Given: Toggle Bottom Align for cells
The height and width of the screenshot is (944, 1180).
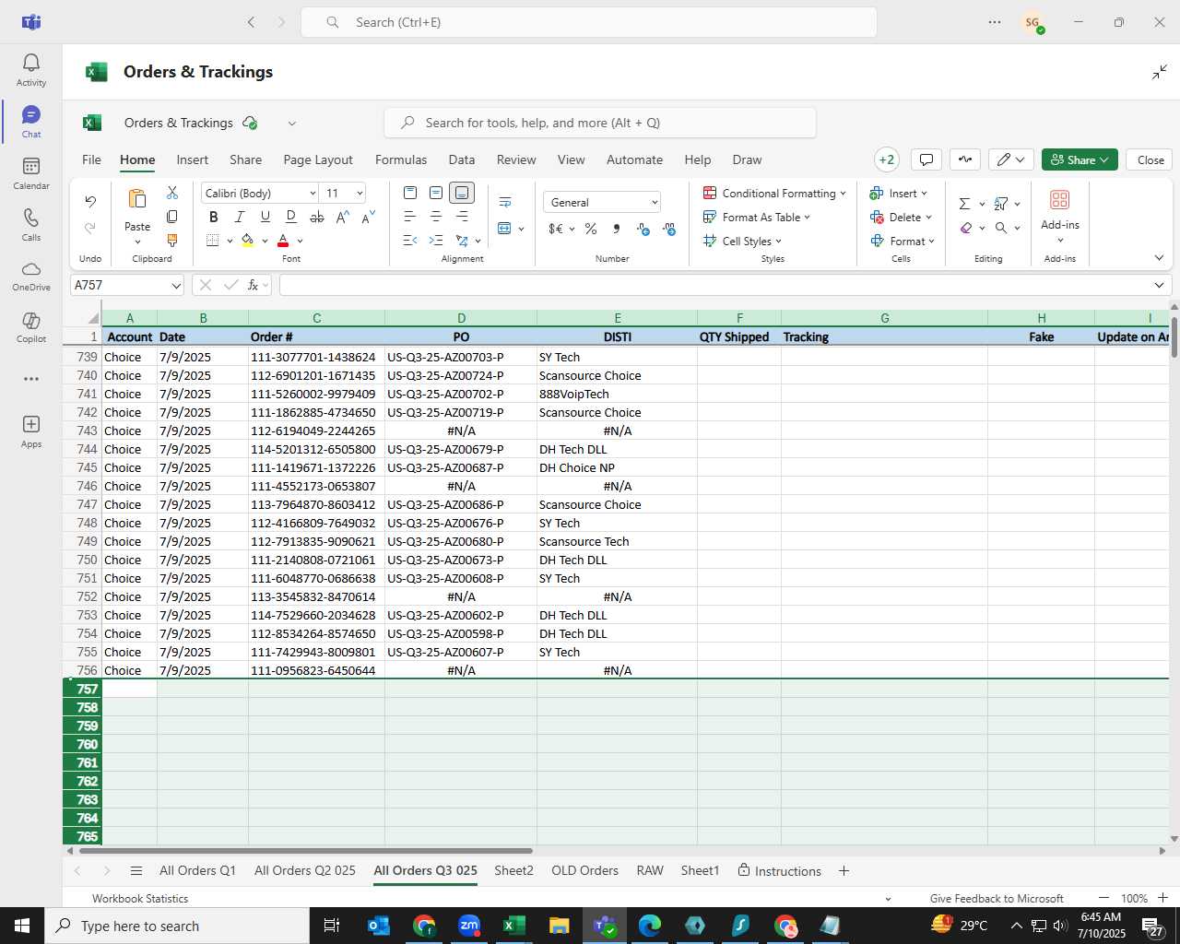Looking at the screenshot, I should (462, 193).
